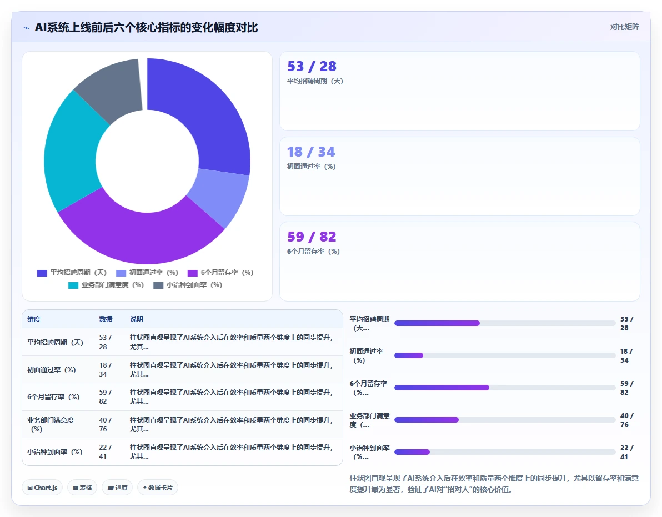Click the 平均招聘周期 progress bar

point(505,323)
